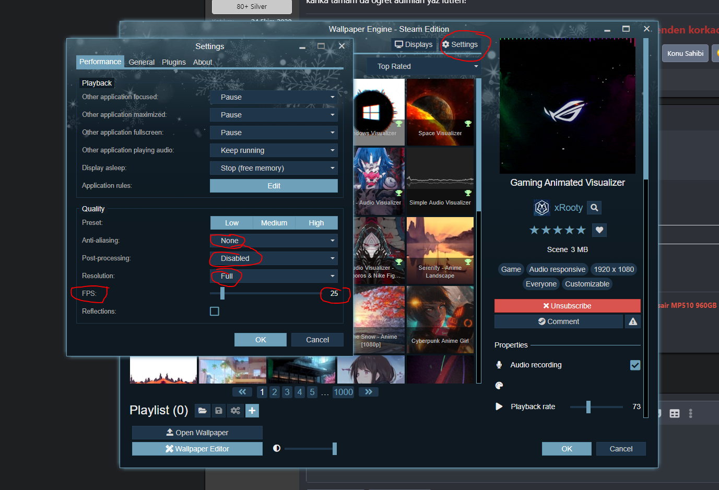Select the Low quality preset

pyautogui.click(x=232, y=223)
